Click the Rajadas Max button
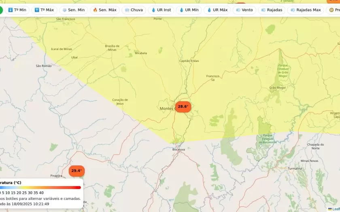 click(305, 10)
